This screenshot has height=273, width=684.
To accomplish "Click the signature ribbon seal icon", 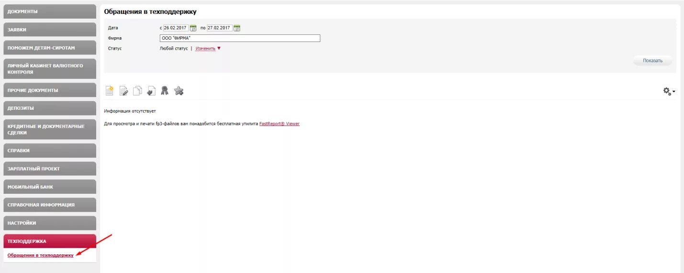I will pyautogui.click(x=165, y=91).
